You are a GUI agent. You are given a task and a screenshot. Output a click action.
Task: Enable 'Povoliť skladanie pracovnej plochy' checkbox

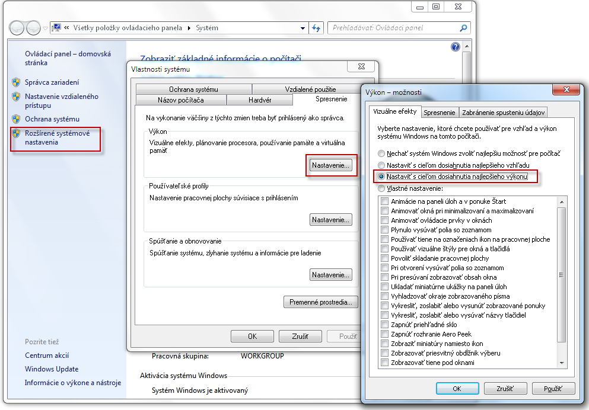[x=384, y=258]
